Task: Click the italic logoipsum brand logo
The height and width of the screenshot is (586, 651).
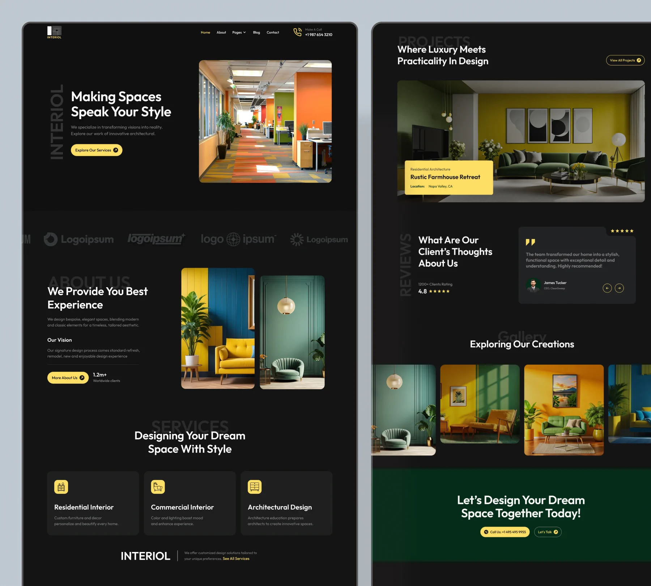Action: click(157, 239)
